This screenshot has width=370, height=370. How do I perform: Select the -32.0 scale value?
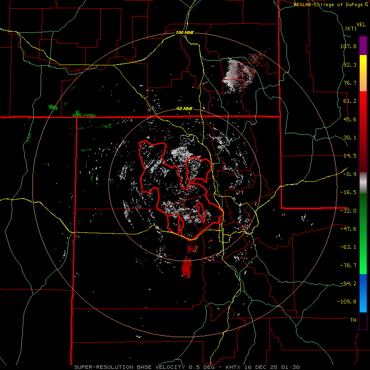[x=348, y=211]
